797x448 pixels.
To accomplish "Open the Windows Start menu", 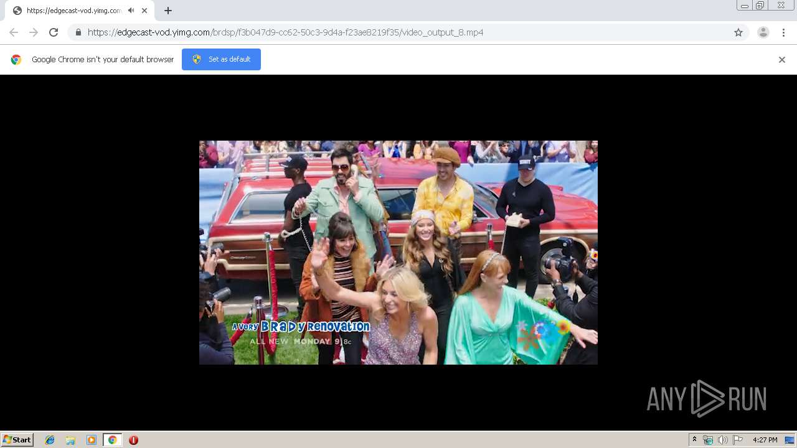I will pyautogui.click(x=17, y=440).
